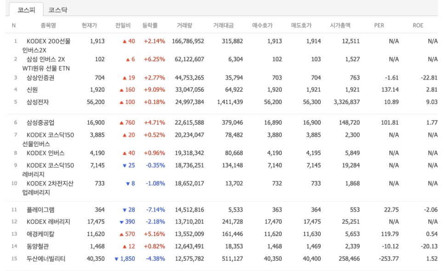Viewport: 444px width, 271px height.
Task: Switch to the 코스닥 tab
Action: point(58,10)
